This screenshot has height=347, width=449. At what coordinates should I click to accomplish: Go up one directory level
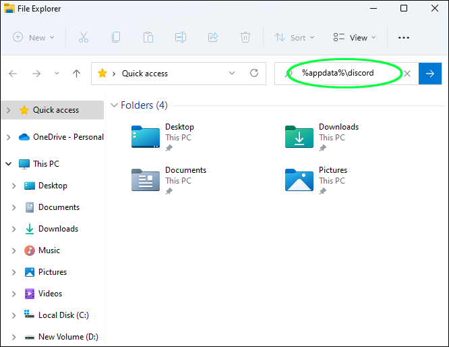[77, 74]
